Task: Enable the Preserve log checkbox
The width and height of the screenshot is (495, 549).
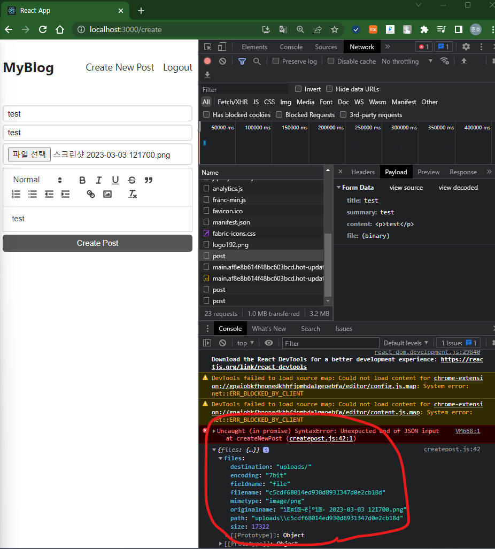Action: [x=276, y=61]
